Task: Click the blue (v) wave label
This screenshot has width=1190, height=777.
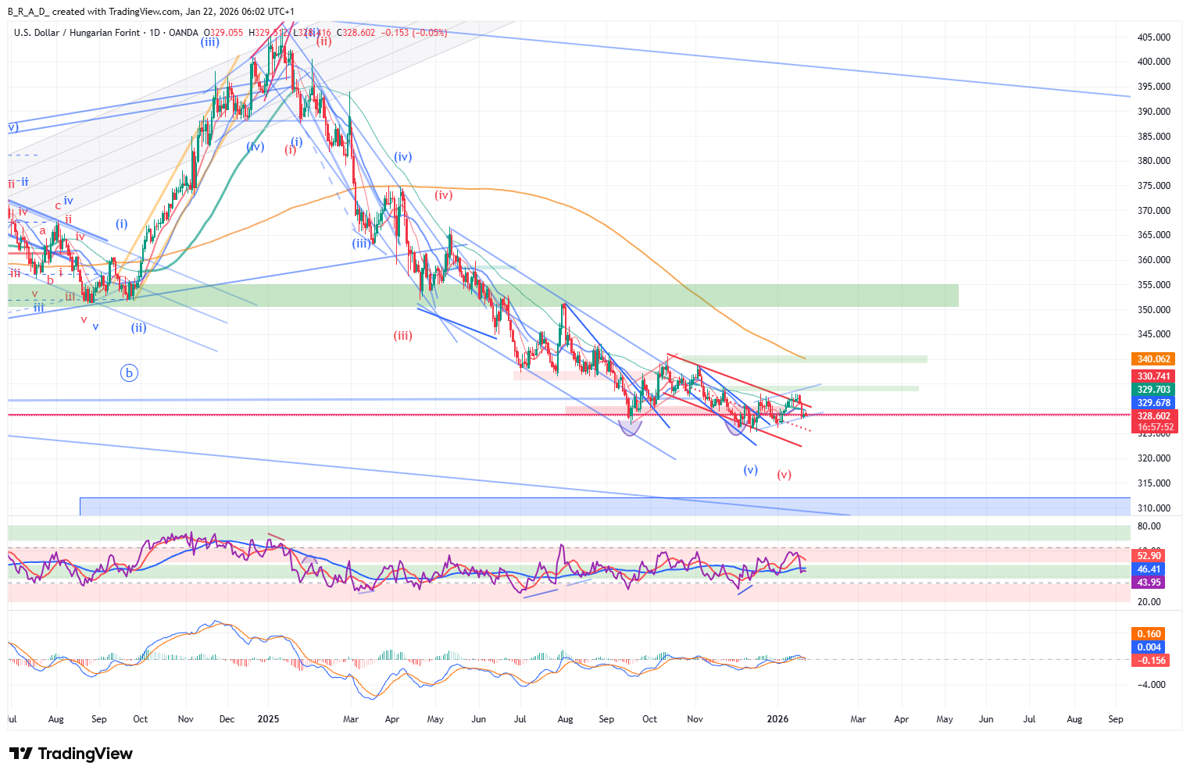Action: [750, 470]
